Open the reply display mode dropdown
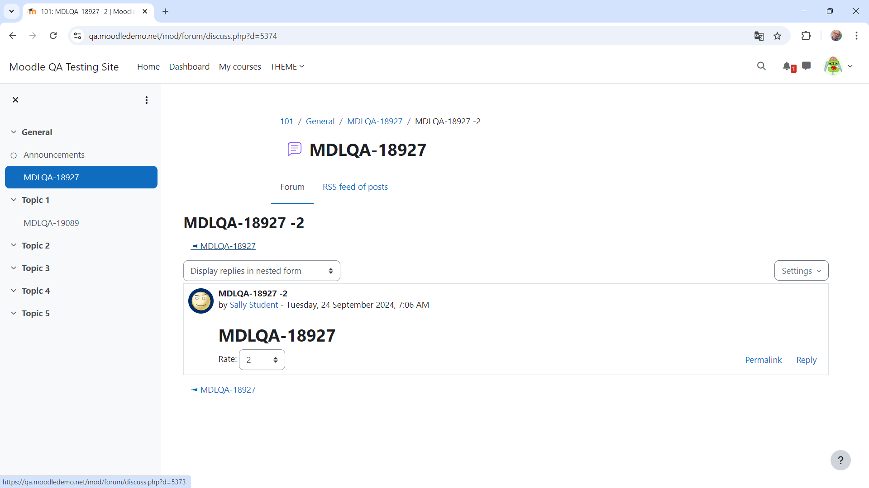 click(x=262, y=271)
